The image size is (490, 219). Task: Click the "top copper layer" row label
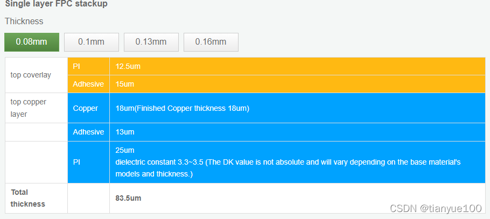tap(29, 108)
